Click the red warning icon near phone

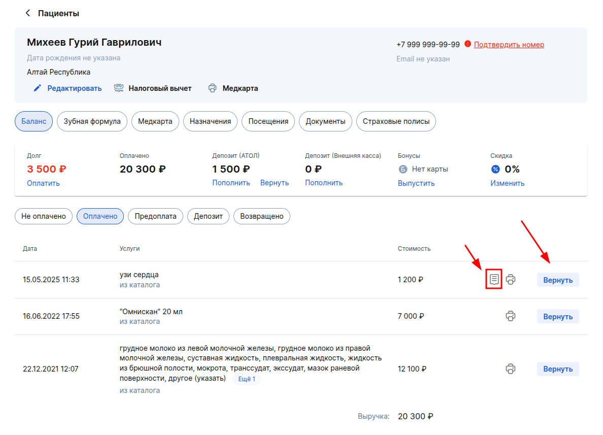(467, 44)
